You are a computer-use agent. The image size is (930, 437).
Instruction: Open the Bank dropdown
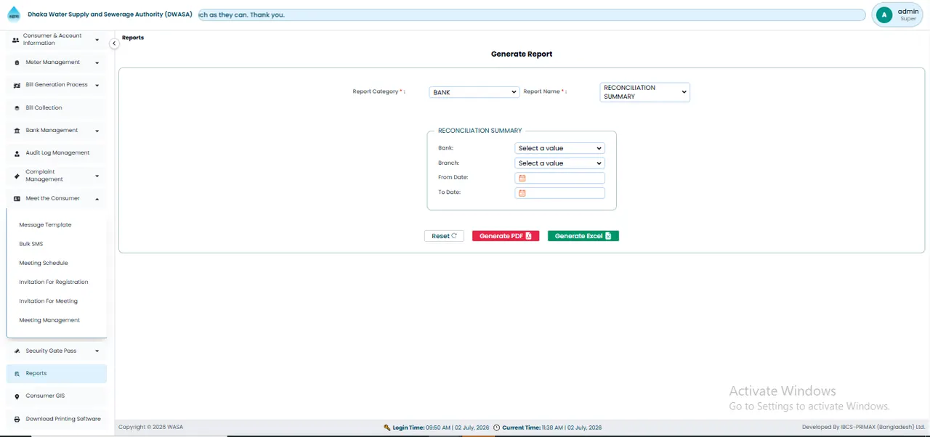point(559,148)
